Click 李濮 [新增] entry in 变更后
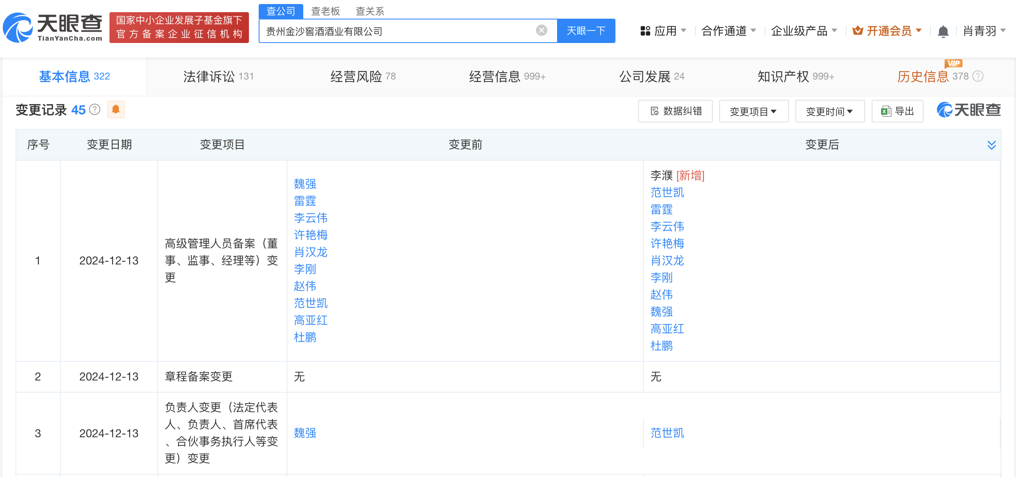 (x=677, y=176)
